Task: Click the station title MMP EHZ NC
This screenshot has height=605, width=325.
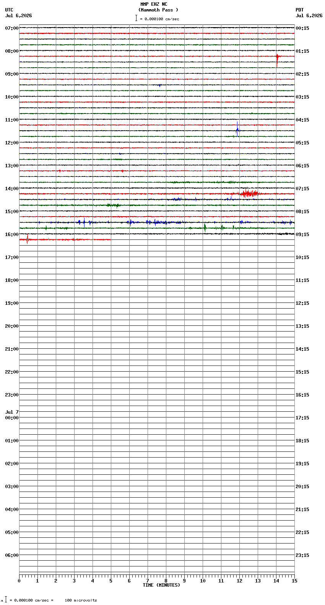Action: pos(154,4)
